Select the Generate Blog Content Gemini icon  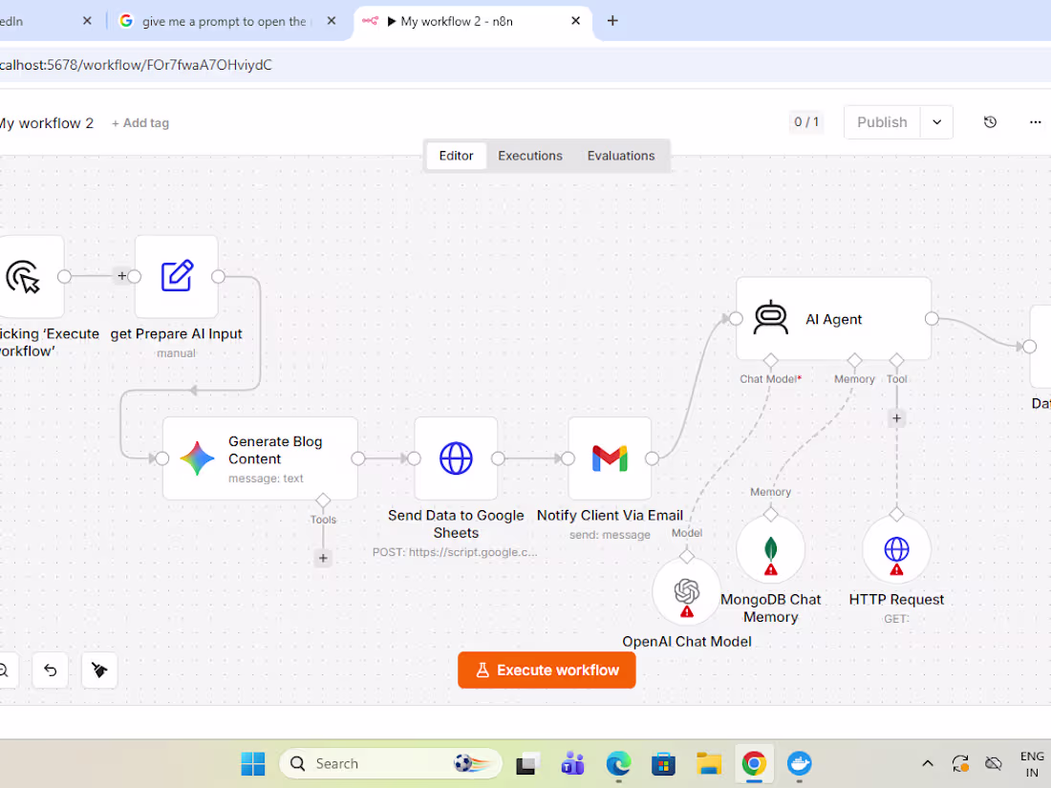[x=197, y=458]
